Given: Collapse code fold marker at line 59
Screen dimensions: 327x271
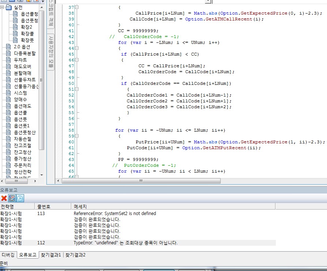Looking at the screenshot, I should click(76, 136).
